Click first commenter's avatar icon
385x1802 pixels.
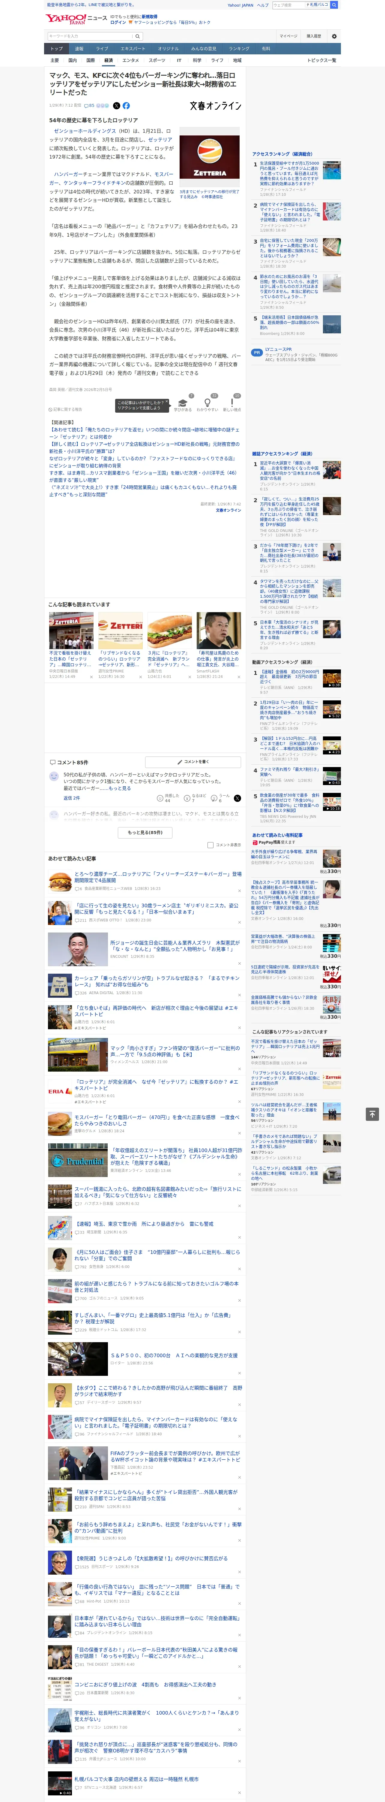pyautogui.click(x=54, y=776)
